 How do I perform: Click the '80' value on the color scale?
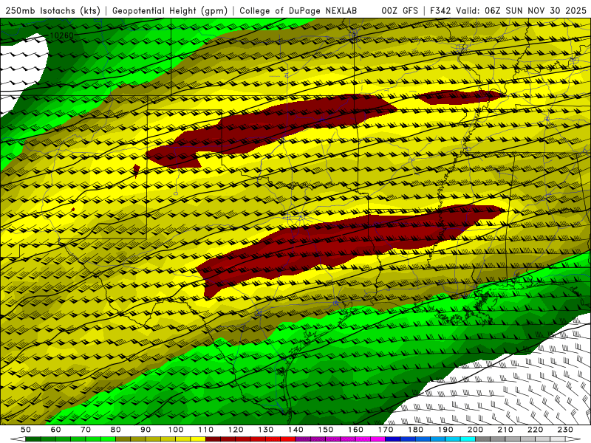pyautogui.click(x=115, y=430)
